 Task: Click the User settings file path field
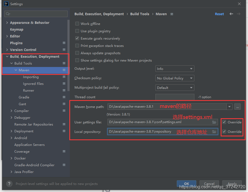(x=163, y=122)
